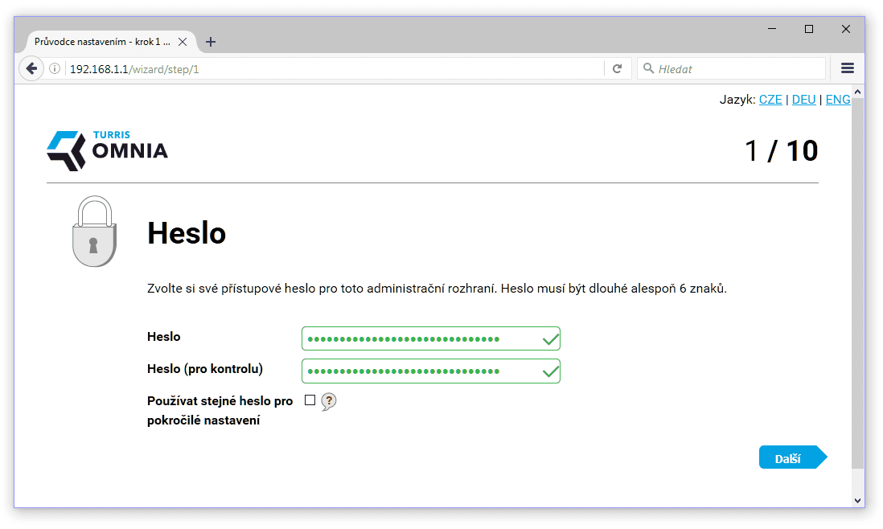Close the Průvodce nastavením tab
883x529 pixels.
(183, 42)
